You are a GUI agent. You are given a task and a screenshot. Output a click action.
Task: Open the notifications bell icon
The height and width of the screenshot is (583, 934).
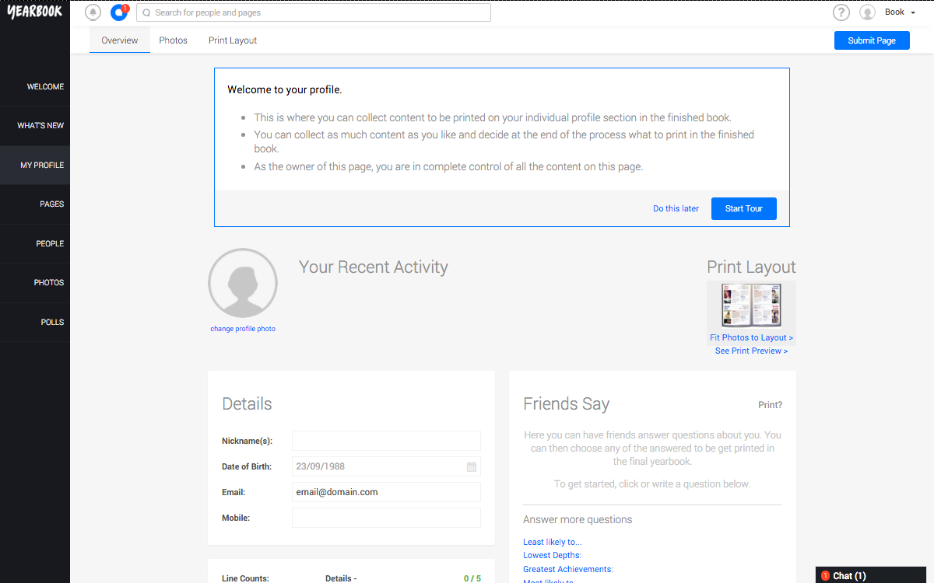93,12
